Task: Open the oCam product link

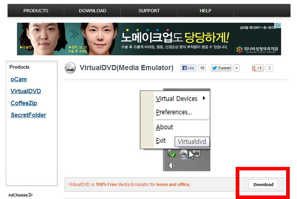Action: (x=19, y=79)
